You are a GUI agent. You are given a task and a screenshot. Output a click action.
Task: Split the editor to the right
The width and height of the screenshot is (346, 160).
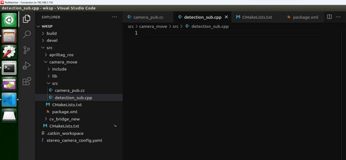click(329, 17)
